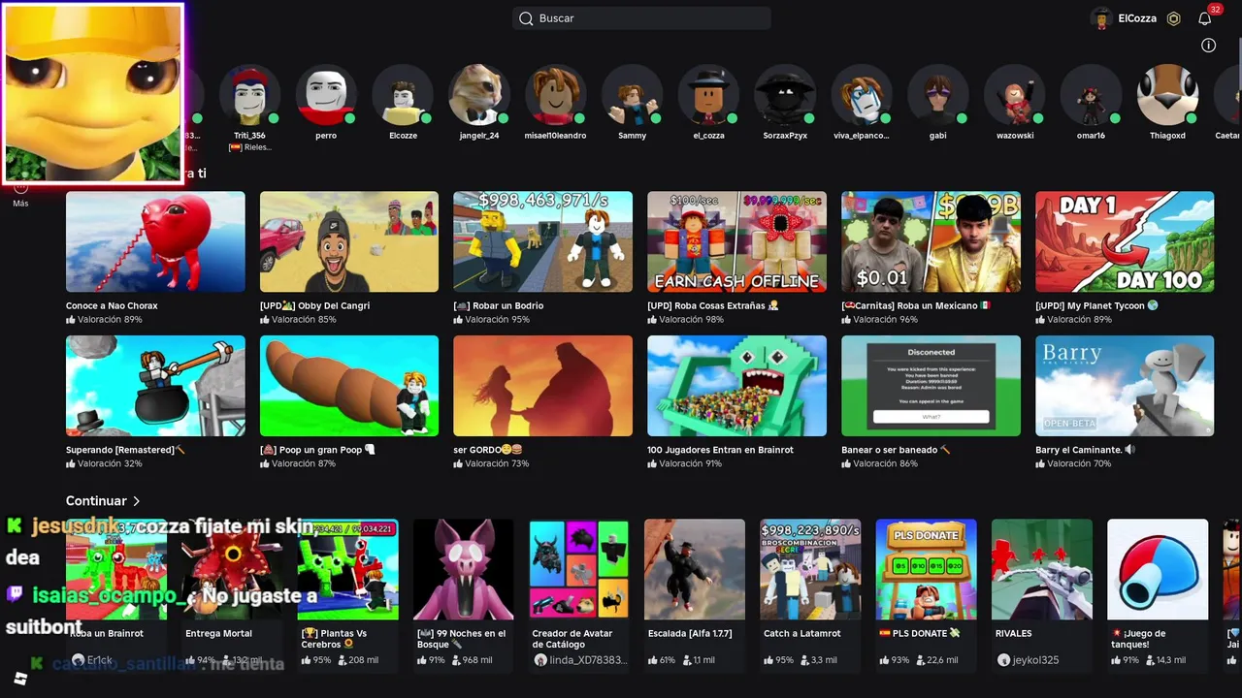
Task: Click the Banear o ser baneado title
Action: (895, 450)
